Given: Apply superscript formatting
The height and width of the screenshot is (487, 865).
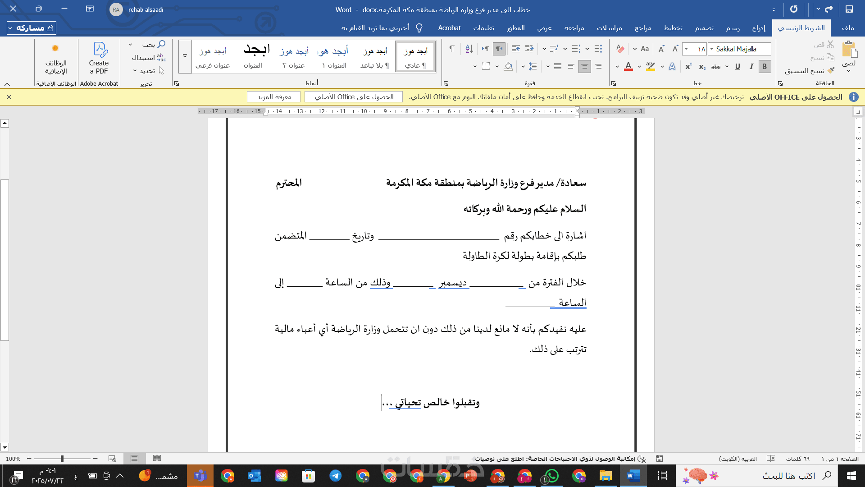Looking at the screenshot, I should click(688, 67).
